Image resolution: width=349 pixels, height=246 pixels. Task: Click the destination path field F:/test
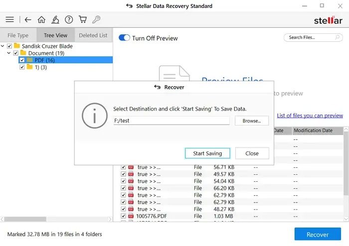click(172, 121)
